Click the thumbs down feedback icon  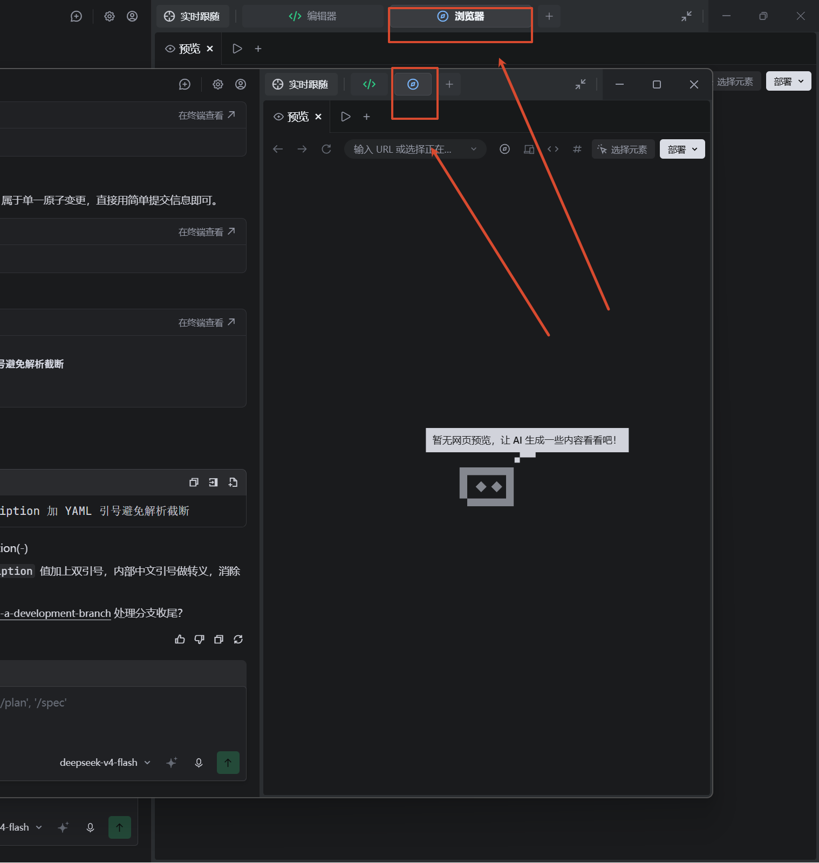pyautogui.click(x=200, y=640)
